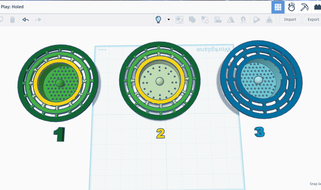Click the Export button

[313, 20]
